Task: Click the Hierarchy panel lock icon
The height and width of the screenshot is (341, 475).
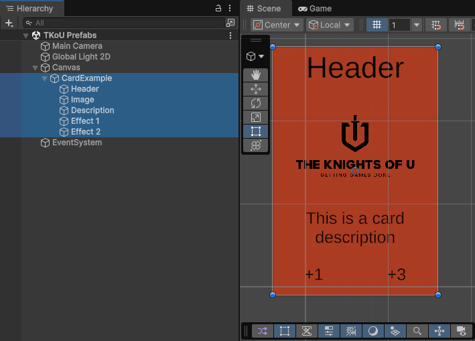Action: click(218, 8)
